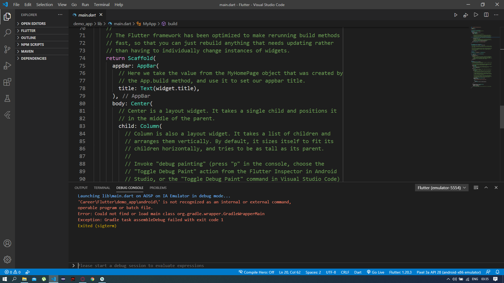Click the feedback icon in status bar
The image size is (504, 283).
[x=488, y=272]
